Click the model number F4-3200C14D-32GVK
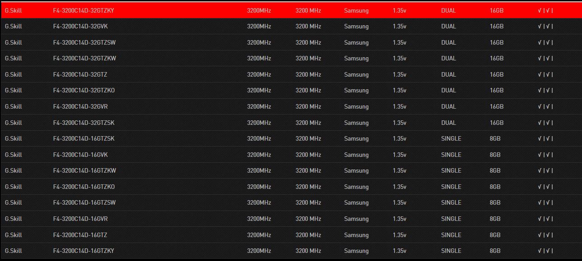Viewport: 582px width, 261px height. [80, 26]
